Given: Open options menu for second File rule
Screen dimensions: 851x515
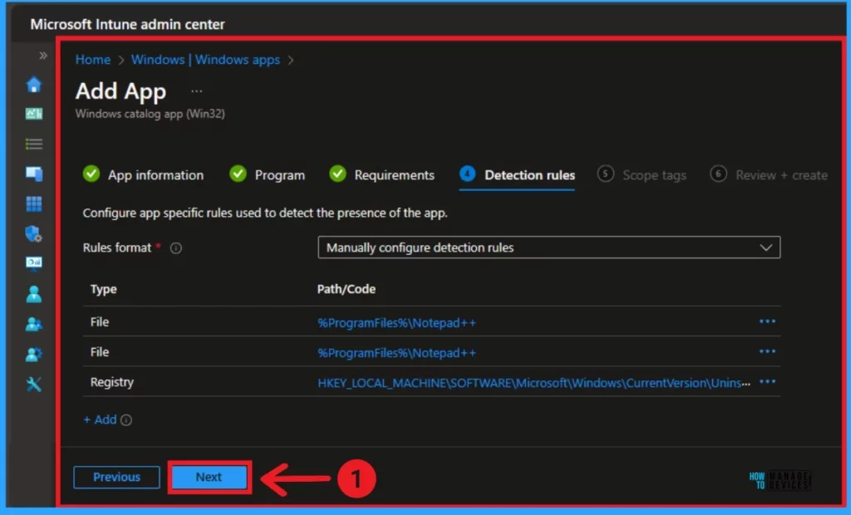Looking at the screenshot, I should pos(767,351).
